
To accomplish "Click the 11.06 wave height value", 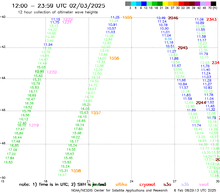I will [199, 20].
